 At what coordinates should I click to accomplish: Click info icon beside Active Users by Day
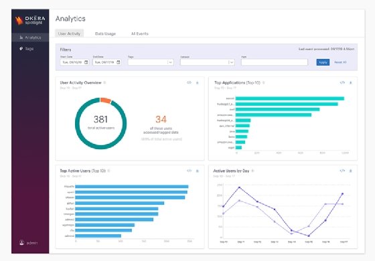click(253, 171)
